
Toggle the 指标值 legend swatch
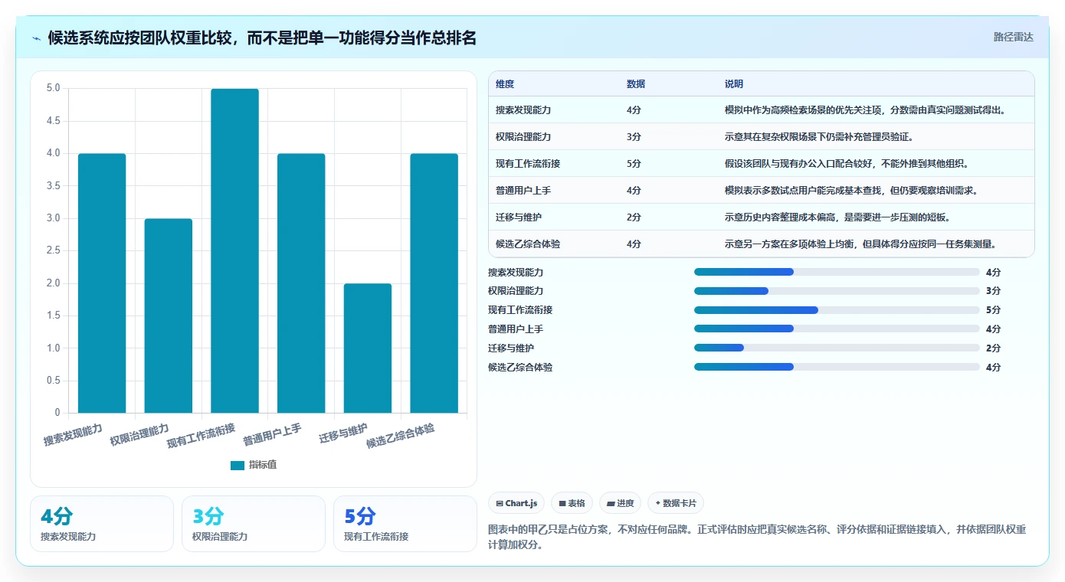pyautogui.click(x=238, y=465)
